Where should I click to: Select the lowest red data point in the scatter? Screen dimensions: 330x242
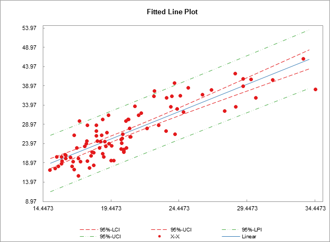coord(78,176)
